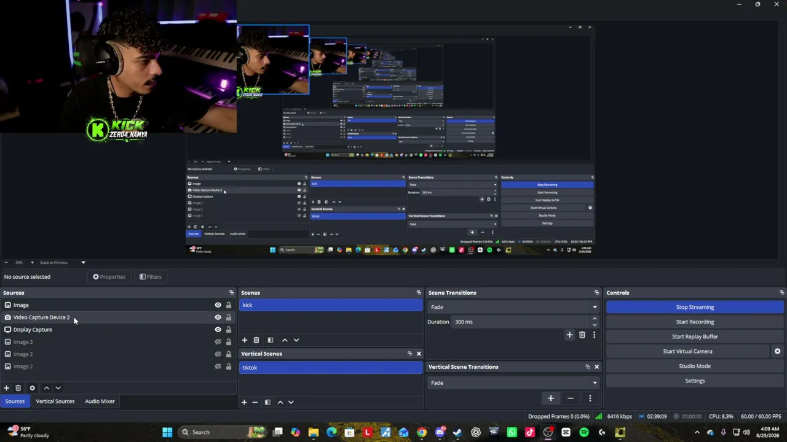
Task: Add a vertical scene transition
Action: (551, 398)
